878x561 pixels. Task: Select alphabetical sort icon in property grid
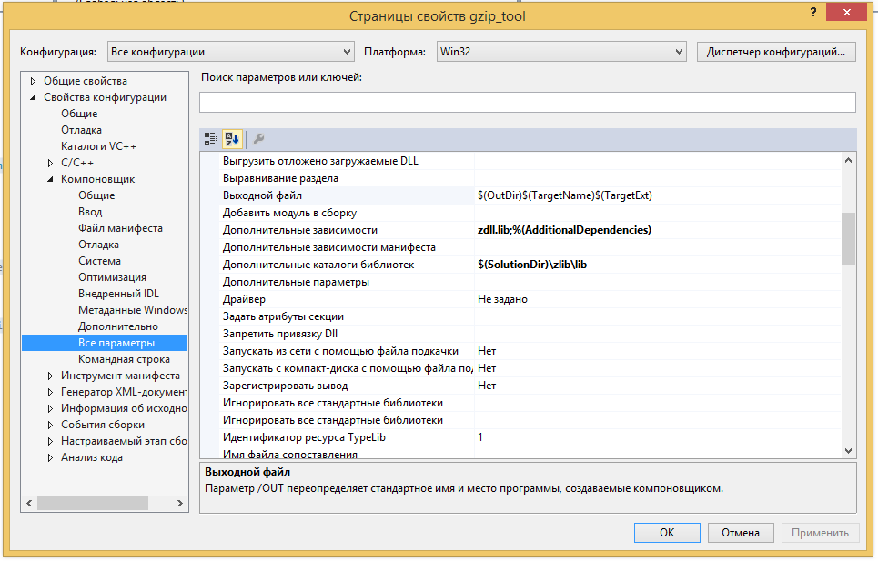click(x=232, y=139)
